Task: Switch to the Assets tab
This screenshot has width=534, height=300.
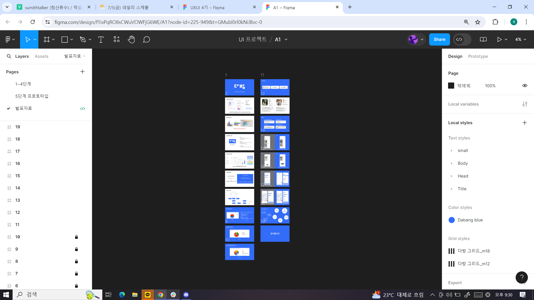Action: [x=41, y=56]
